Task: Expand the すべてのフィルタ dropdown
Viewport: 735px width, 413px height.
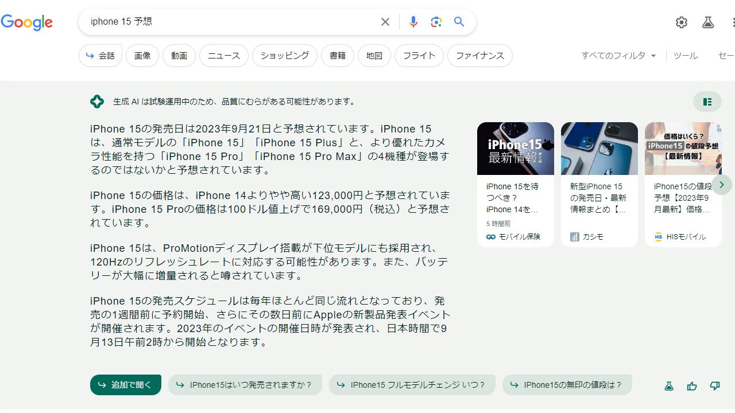Action: tap(618, 56)
